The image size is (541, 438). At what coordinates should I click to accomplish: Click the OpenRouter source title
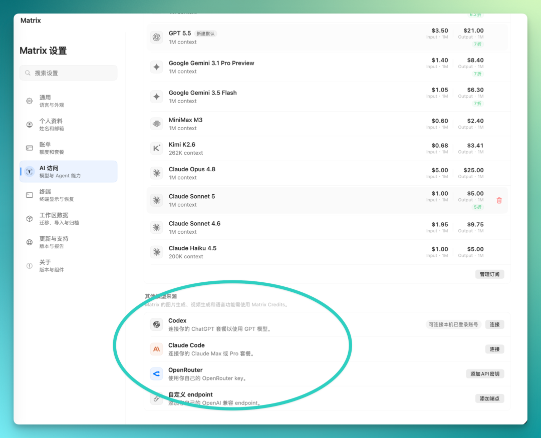click(185, 370)
